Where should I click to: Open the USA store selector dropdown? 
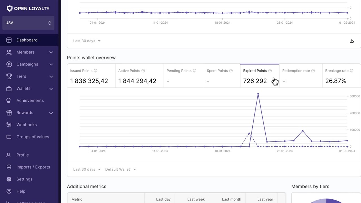pyautogui.click(x=28, y=23)
